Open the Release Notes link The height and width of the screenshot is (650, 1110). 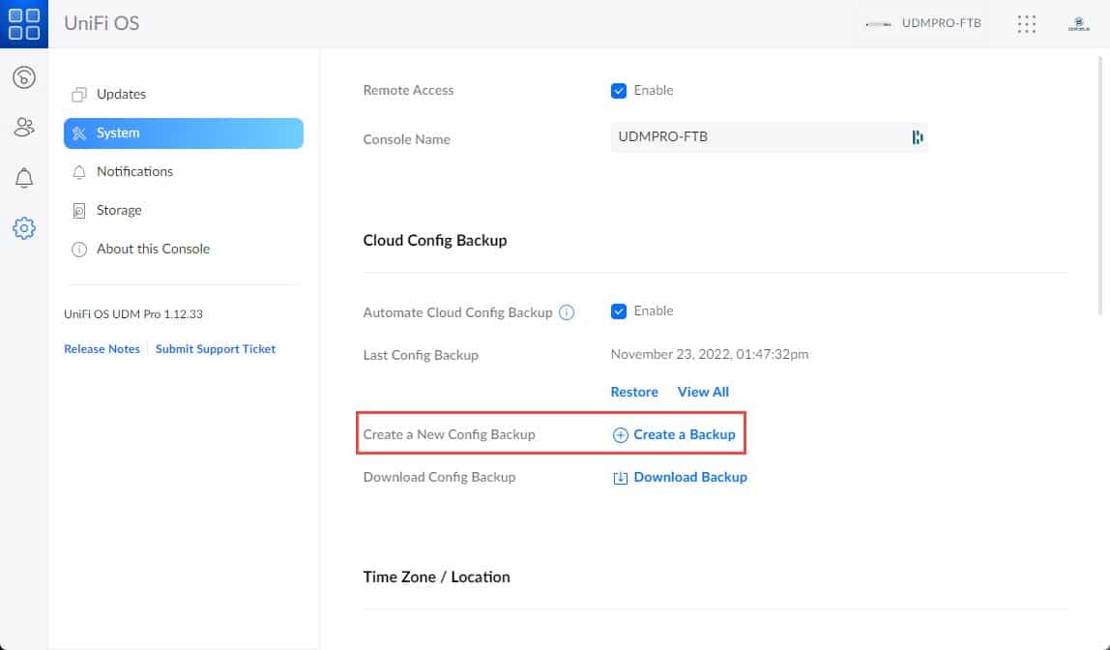[102, 349]
